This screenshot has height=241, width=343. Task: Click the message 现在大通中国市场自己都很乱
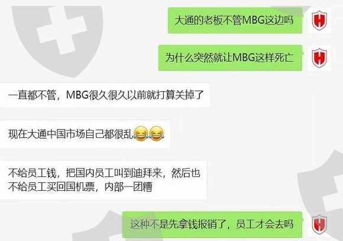[85, 134]
